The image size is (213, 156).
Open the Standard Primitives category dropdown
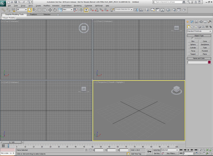tap(199, 31)
